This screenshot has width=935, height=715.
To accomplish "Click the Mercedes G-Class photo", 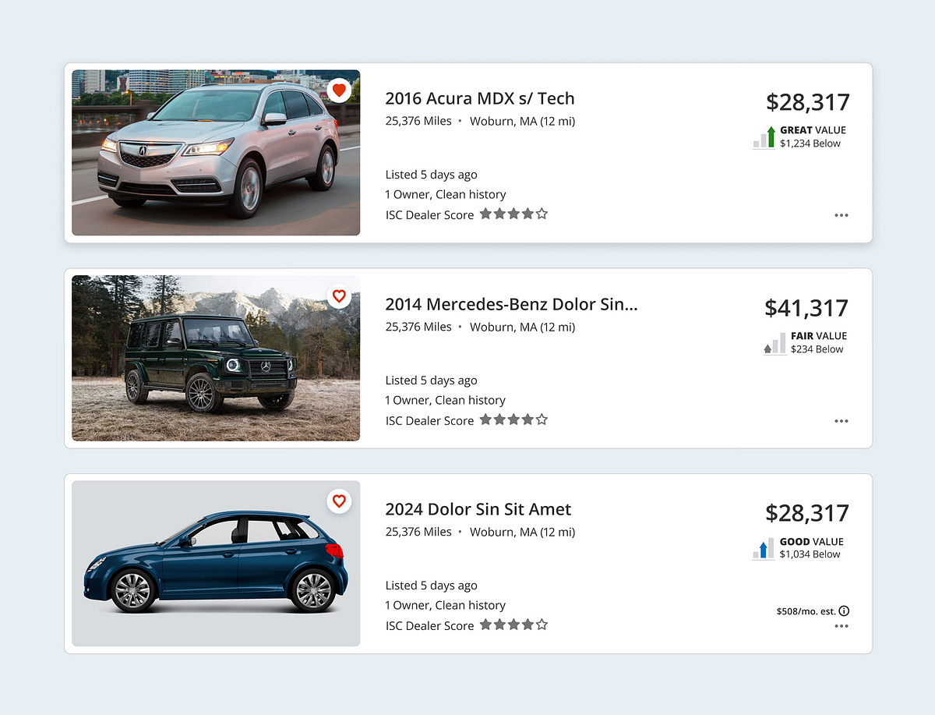I will (216, 358).
